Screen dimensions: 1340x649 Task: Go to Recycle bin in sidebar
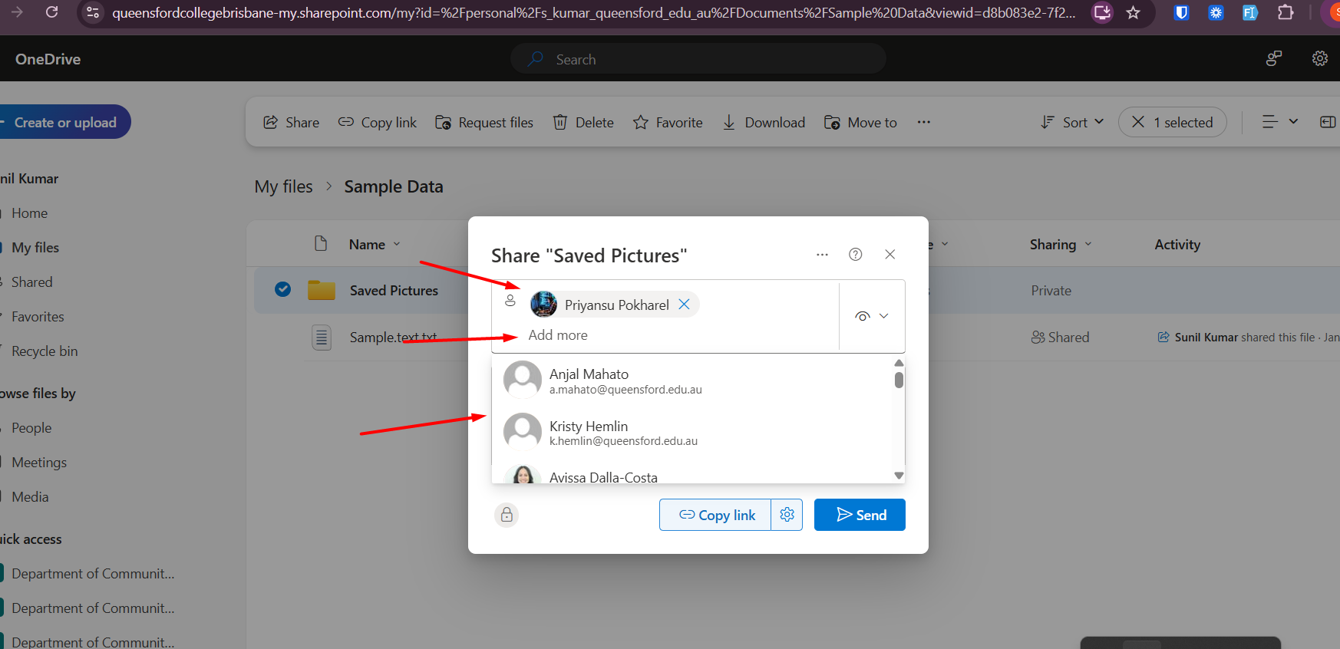[45, 351]
